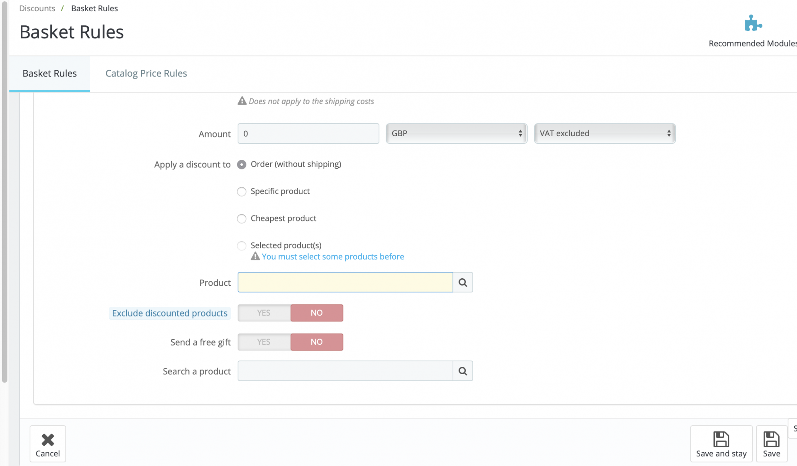This screenshot has height=466, width=797.
Task: Open the GBP currency dropdown
Action: (456, 133)
